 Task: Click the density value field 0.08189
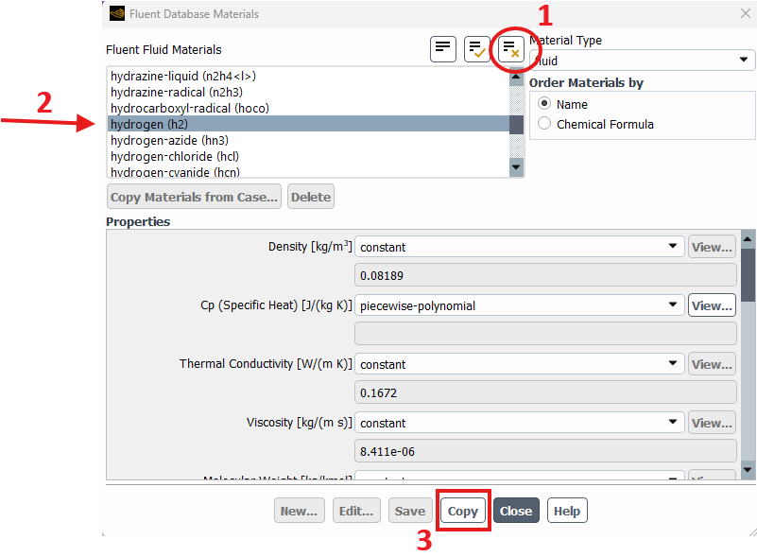click(x=545, y=275)
